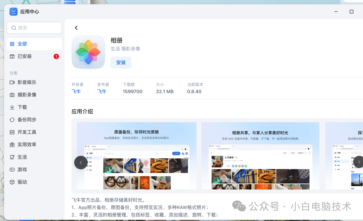Click the red update badge showing 1
Image resolution: width=363 pixels, height=221 pixels.
click(x=56, y=56)
